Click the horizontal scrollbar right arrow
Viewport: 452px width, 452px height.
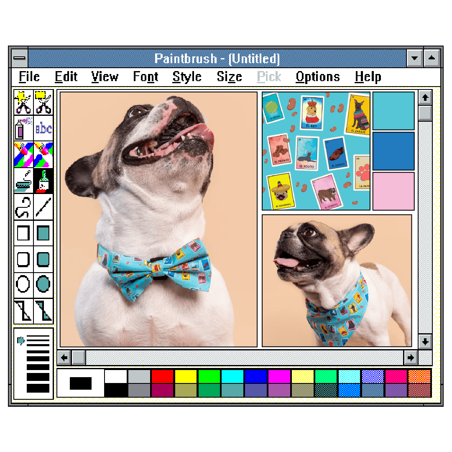click(411, 358)
